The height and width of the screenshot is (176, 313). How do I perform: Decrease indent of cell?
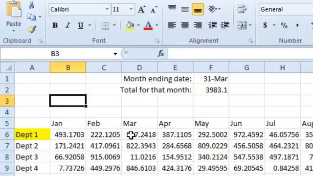(212, 25)
